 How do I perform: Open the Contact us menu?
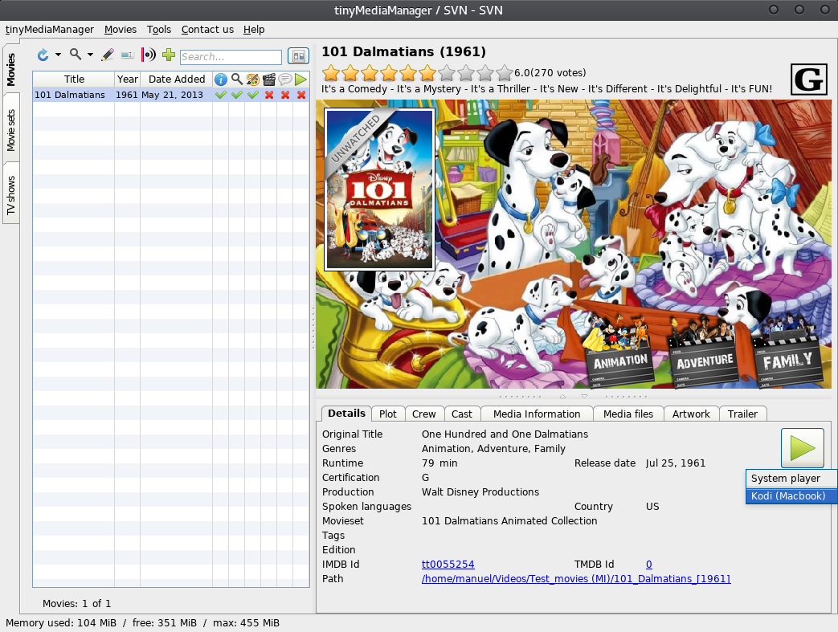207,30
